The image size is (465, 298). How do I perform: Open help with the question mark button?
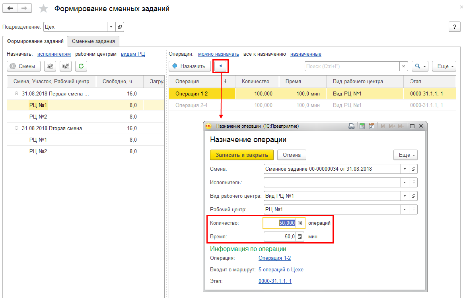(455, 27)
